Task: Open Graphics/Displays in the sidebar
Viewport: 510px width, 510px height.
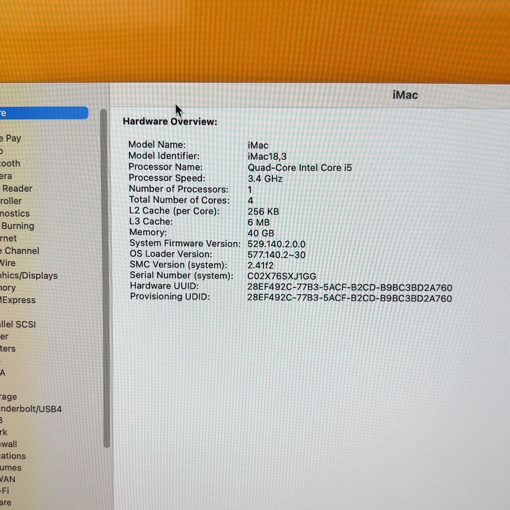Action: [29, 275]
